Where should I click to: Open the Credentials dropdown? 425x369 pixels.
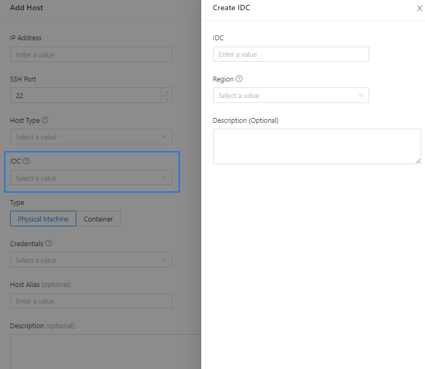click(x=91, y=260)
